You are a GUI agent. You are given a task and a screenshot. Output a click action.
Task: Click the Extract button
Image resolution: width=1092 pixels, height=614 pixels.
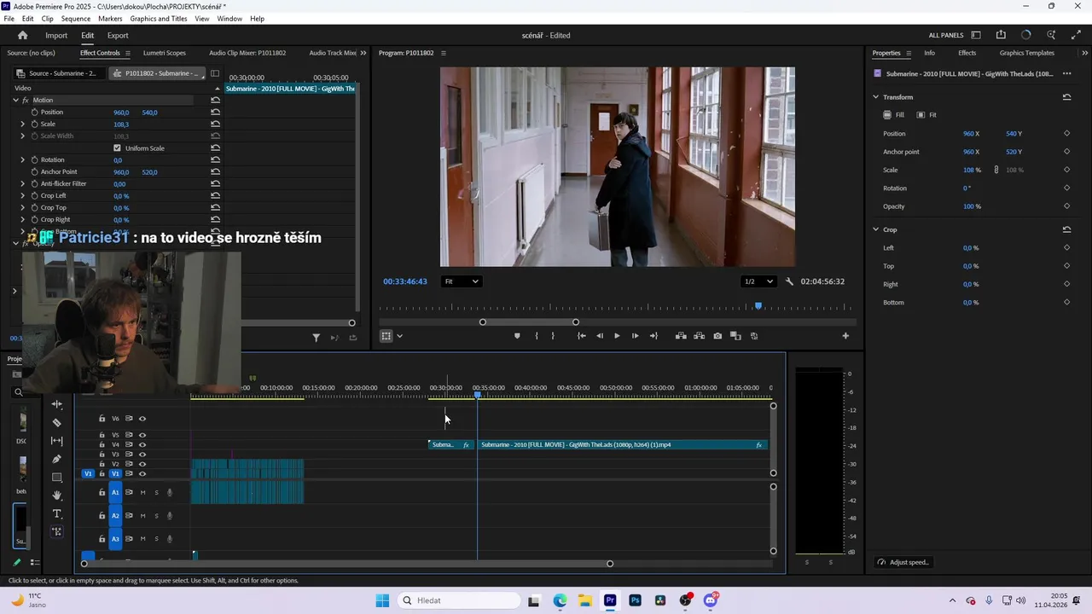coord(699,336)
